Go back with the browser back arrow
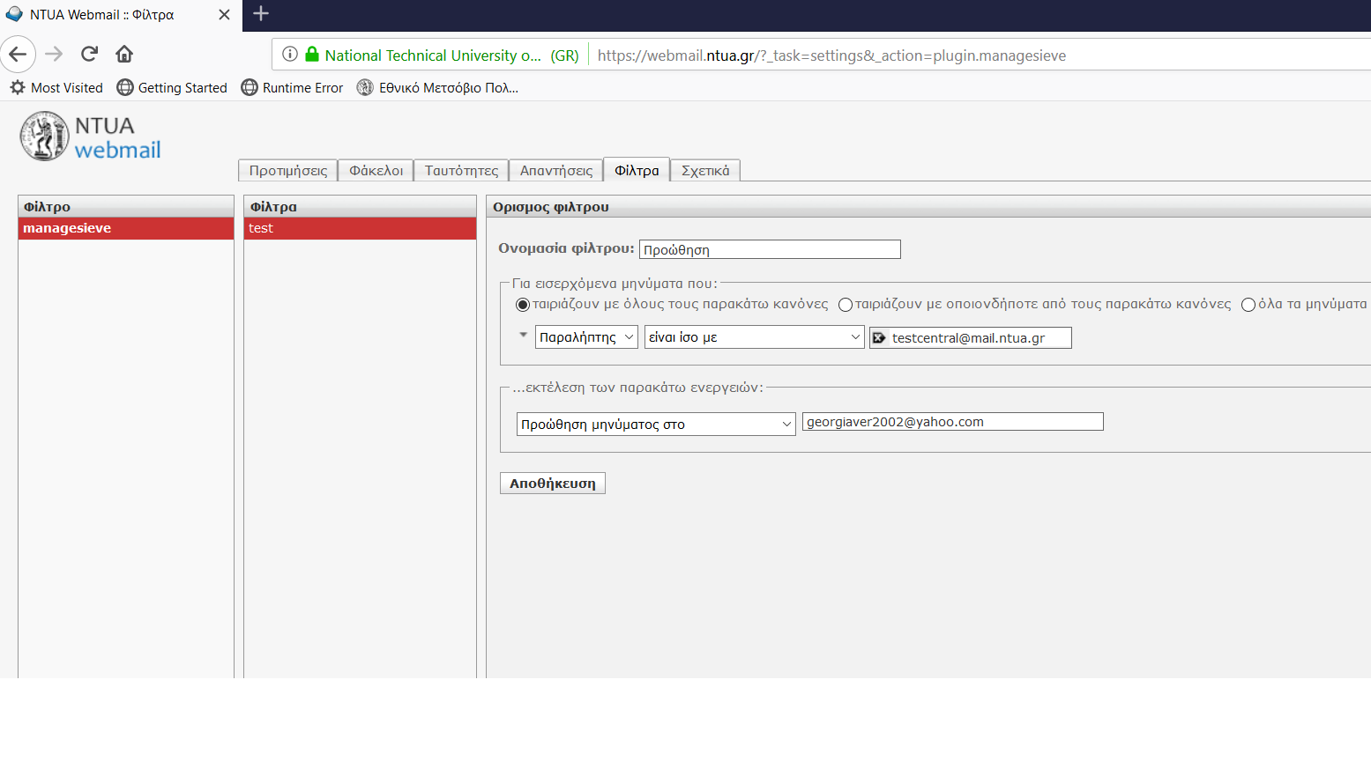This screenshot has width=1371, height=761. 18,54
